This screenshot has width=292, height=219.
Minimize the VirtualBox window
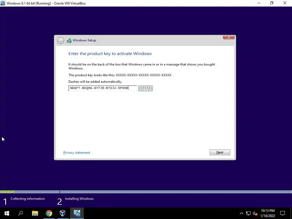click(259, 3)
